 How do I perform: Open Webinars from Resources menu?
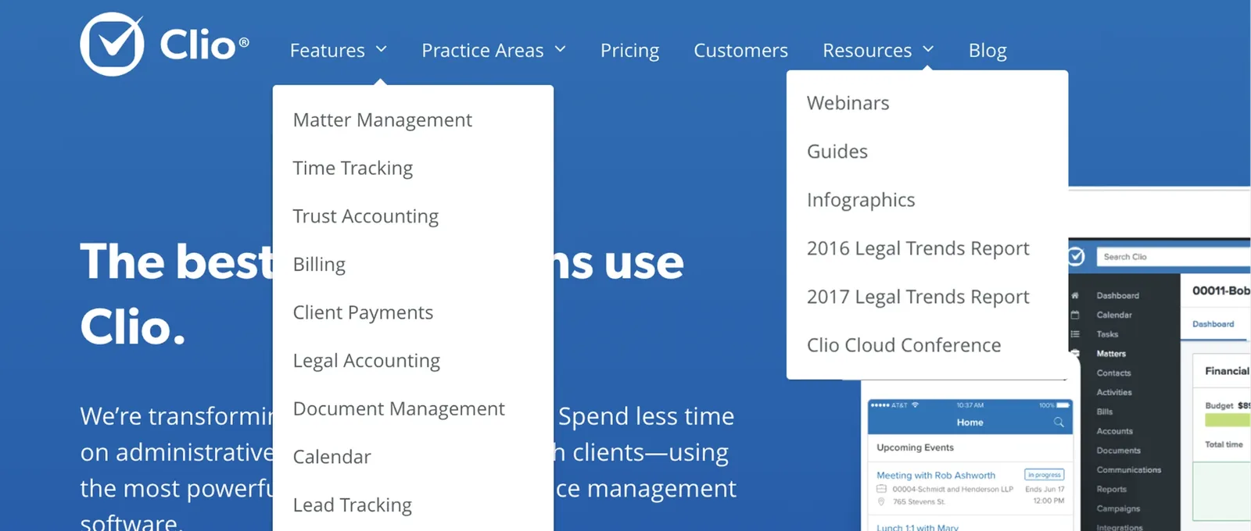848,103
